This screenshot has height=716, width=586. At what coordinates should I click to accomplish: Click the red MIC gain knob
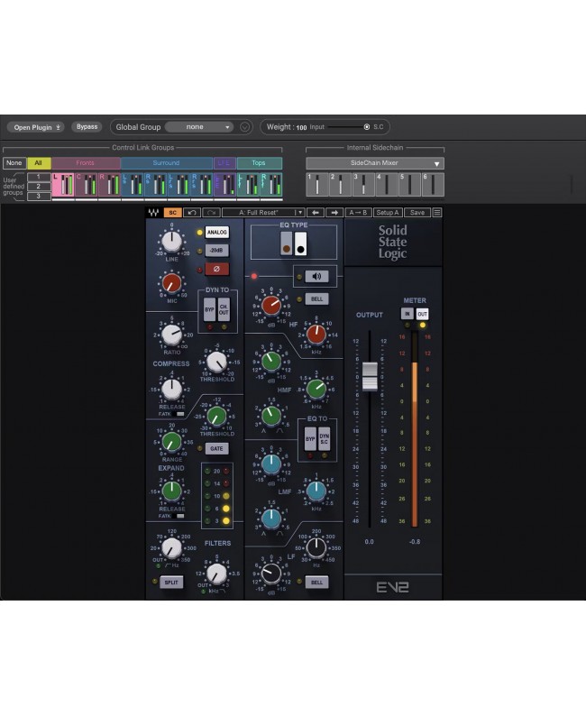(x=171, y=283)
